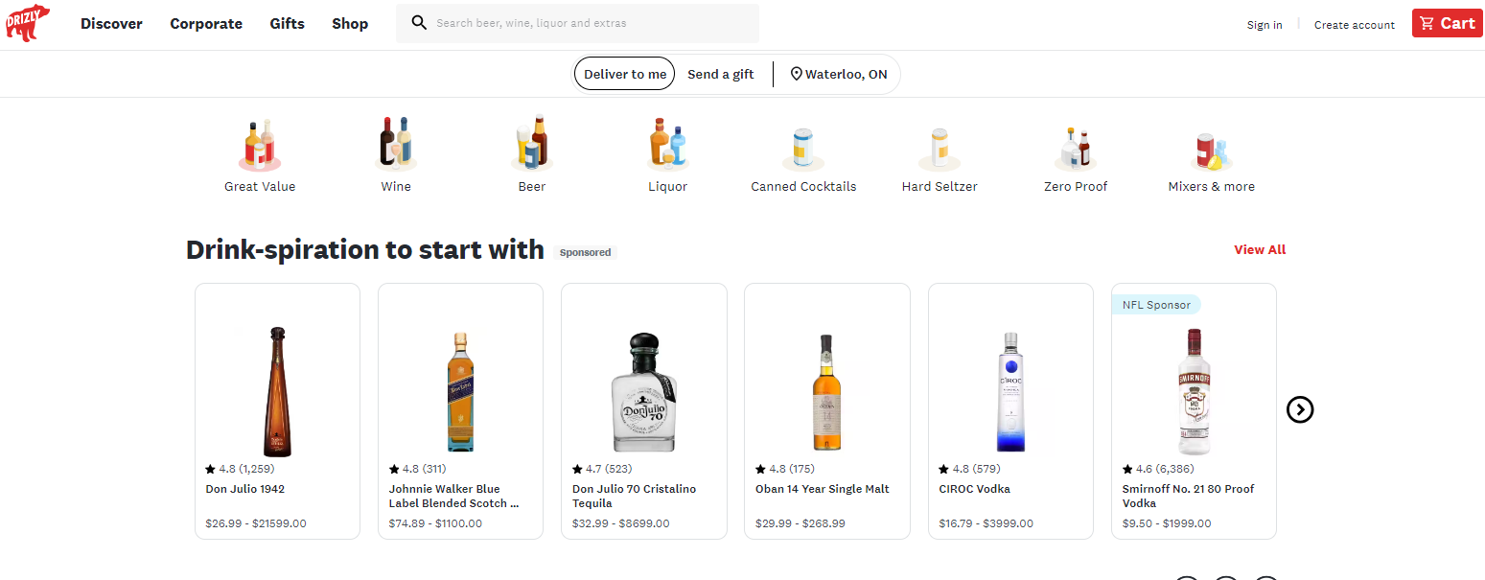Click the location pin icon by Waterloo

[x=796, y=74]
